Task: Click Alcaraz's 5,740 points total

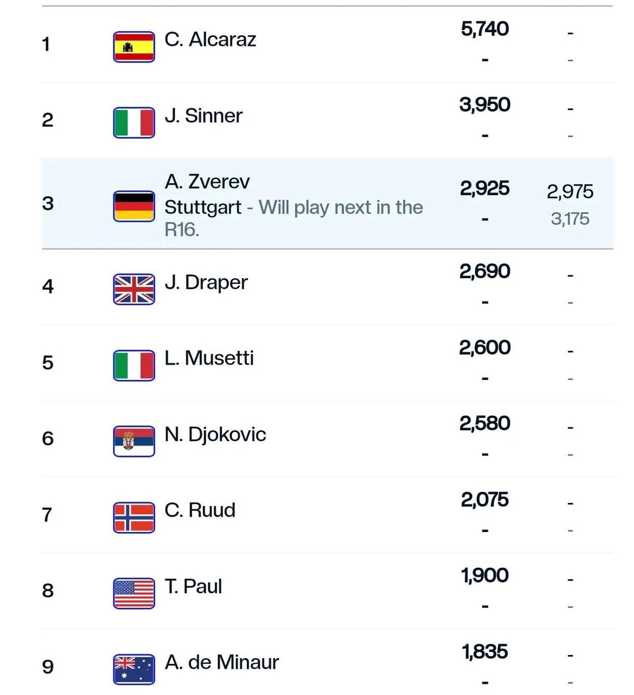Action: pyautogui.click(x=484, y=29)
